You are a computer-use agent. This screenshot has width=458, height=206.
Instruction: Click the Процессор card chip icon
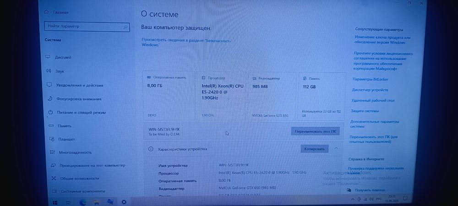(204, 78)
